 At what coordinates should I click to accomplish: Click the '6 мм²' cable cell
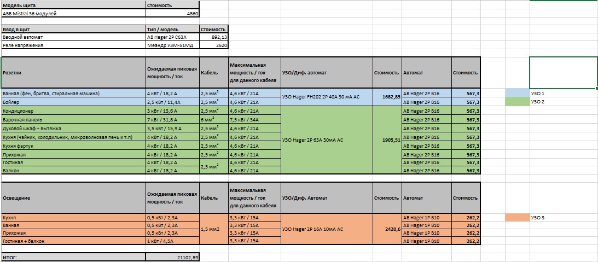click(x=213, y=120)
